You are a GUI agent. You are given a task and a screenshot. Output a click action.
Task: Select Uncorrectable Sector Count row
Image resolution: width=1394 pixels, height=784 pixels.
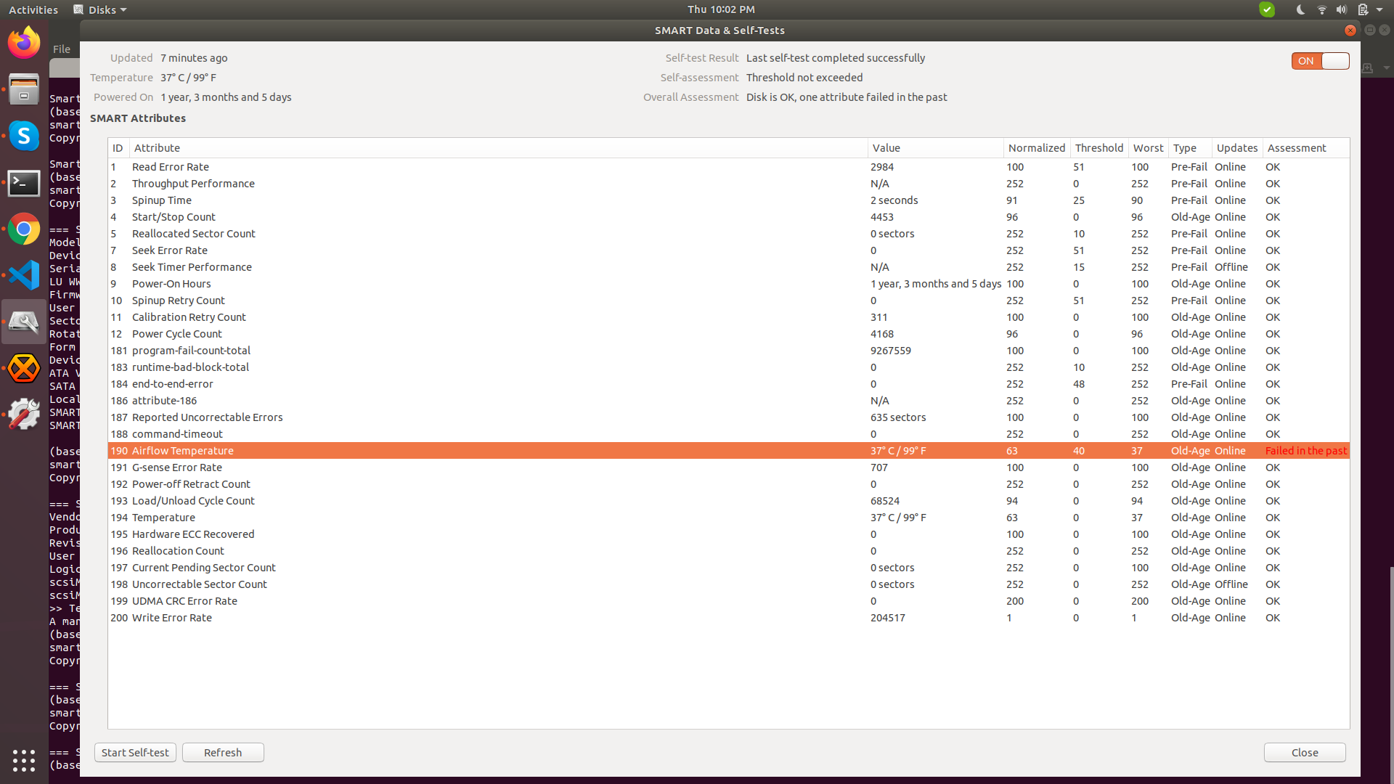(729, 584)
